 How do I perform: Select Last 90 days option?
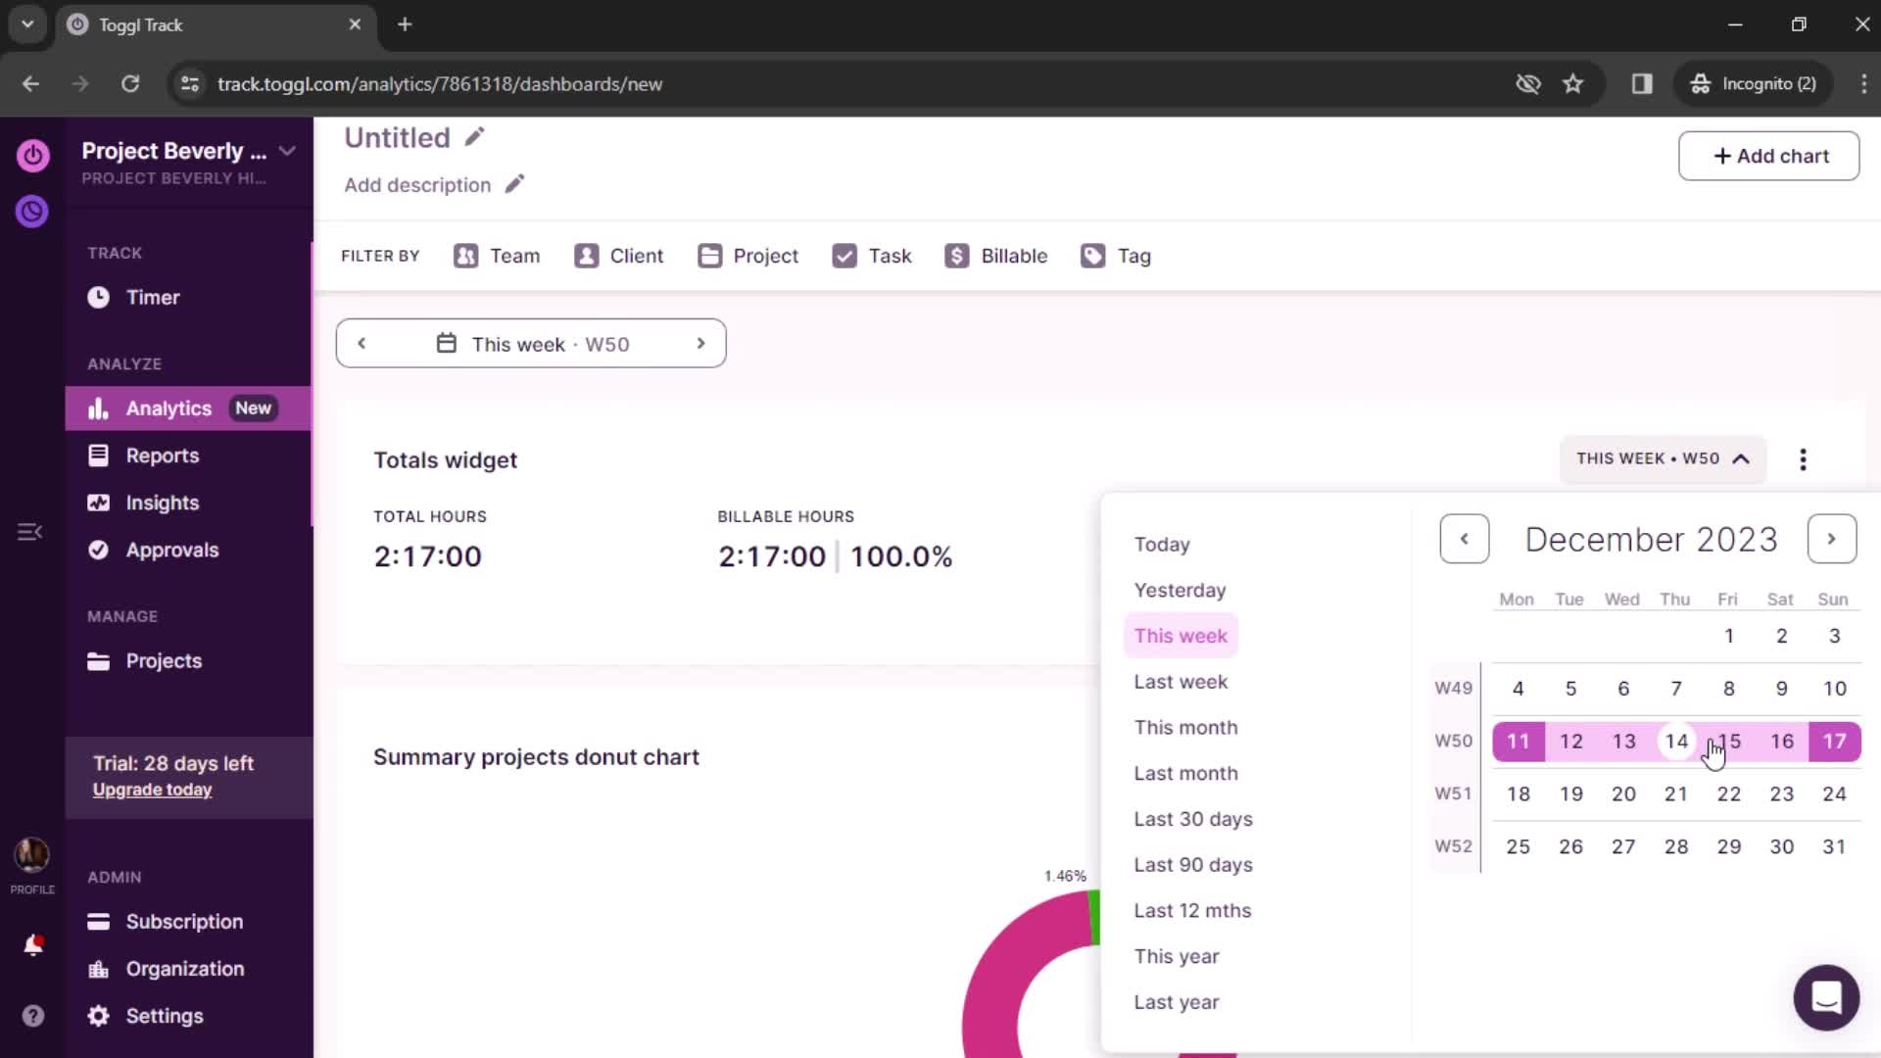pyautogui.click(x=1192, y=864)
